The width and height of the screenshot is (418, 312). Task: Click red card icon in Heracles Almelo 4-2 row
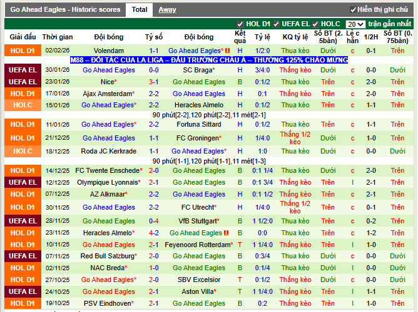(x=226, y=233)
